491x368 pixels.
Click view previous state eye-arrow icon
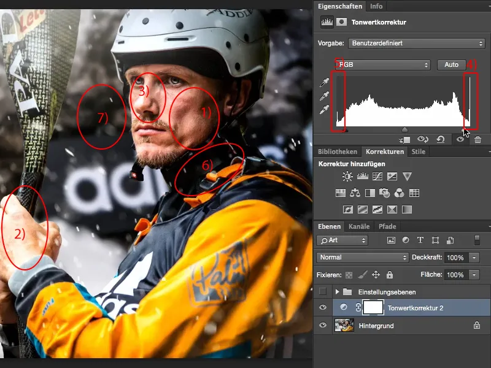(423, 139)
